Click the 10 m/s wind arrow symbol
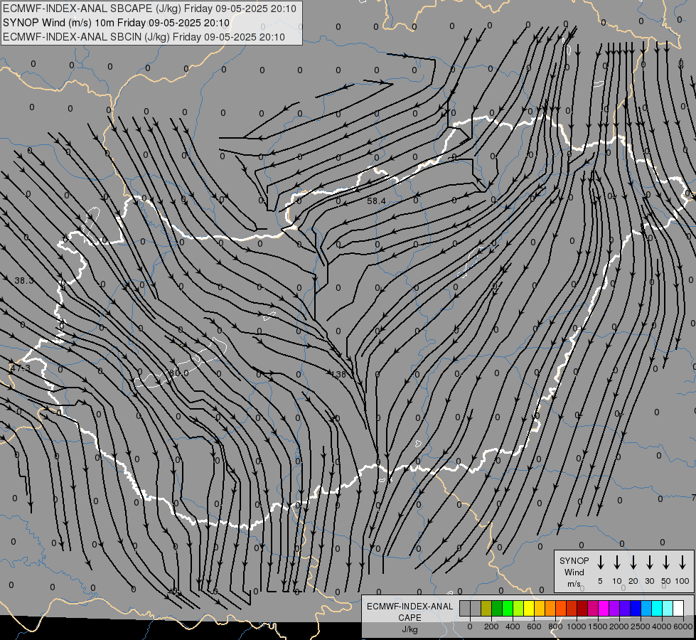This screenshot has width=696, height=640. pos(617,562)
